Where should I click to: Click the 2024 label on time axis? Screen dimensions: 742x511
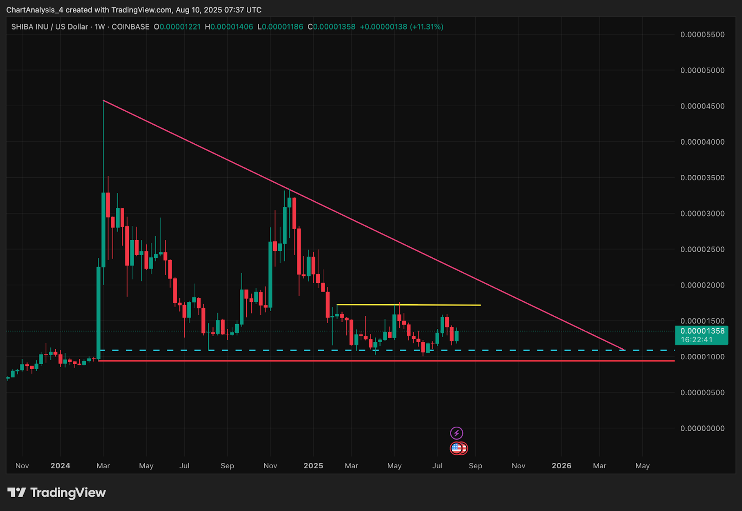(60, 466)
